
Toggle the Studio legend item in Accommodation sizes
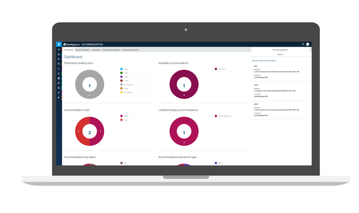[x=124, y=116]
